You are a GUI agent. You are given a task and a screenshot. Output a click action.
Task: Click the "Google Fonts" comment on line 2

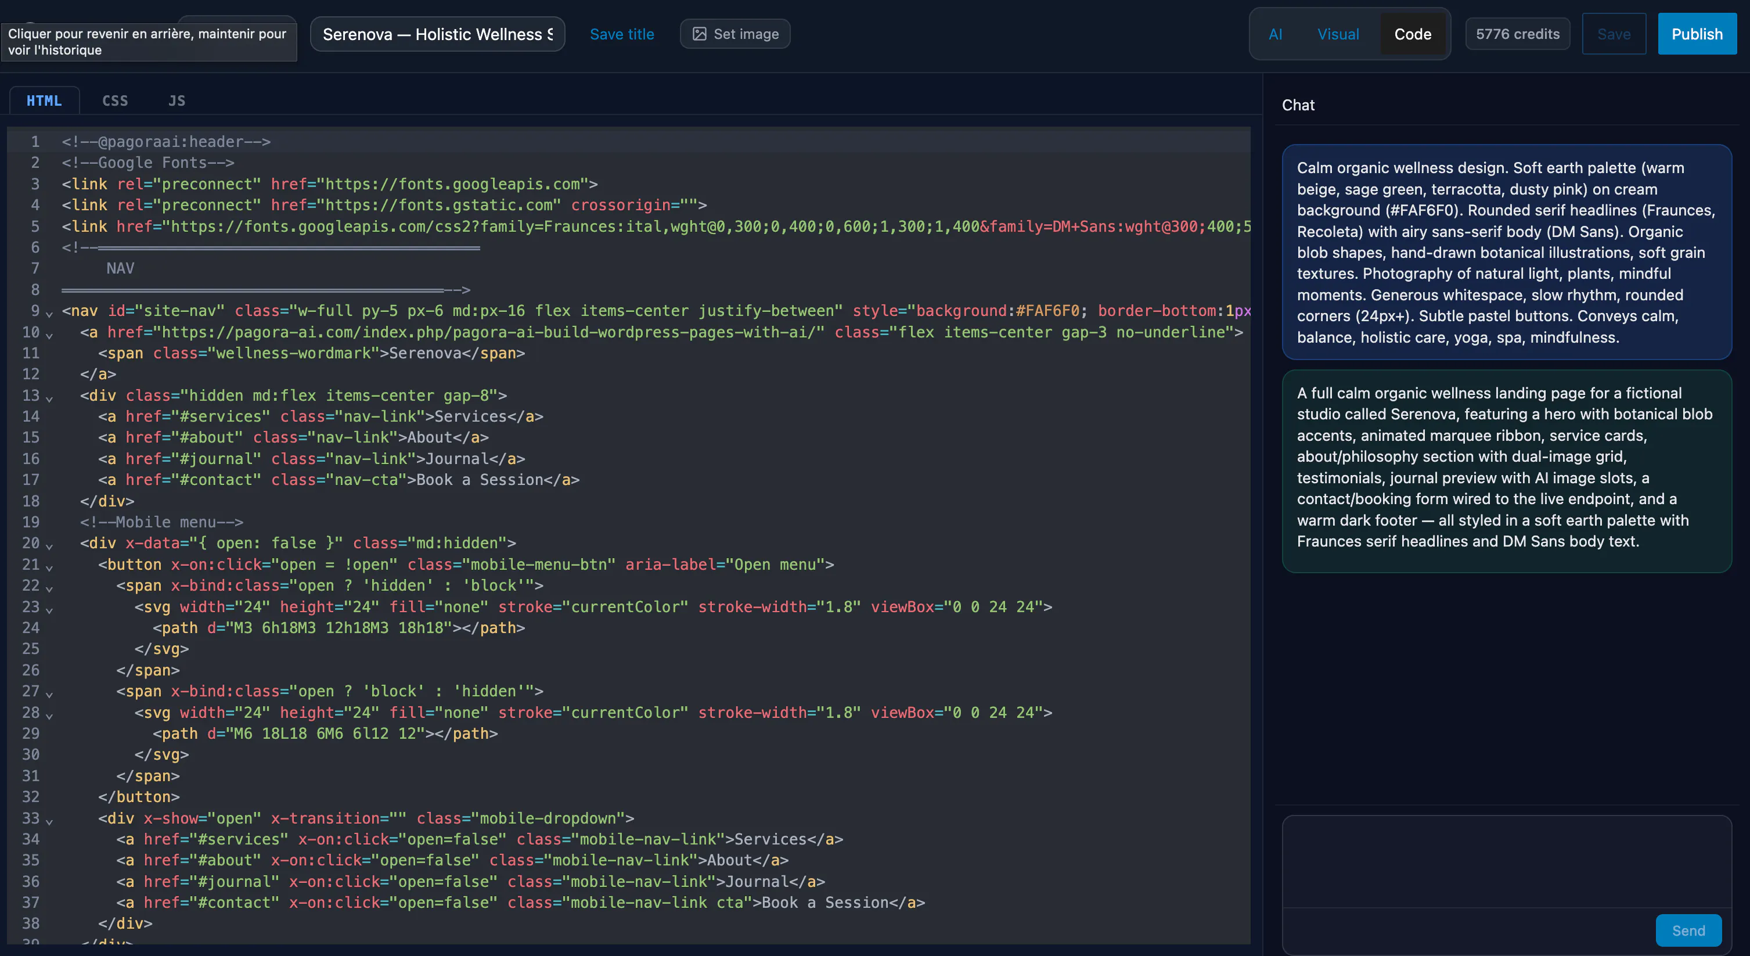coord(148,163)
